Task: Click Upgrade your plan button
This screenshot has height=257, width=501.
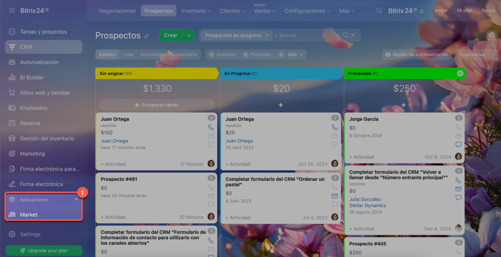Action: [x=44, y=250]
